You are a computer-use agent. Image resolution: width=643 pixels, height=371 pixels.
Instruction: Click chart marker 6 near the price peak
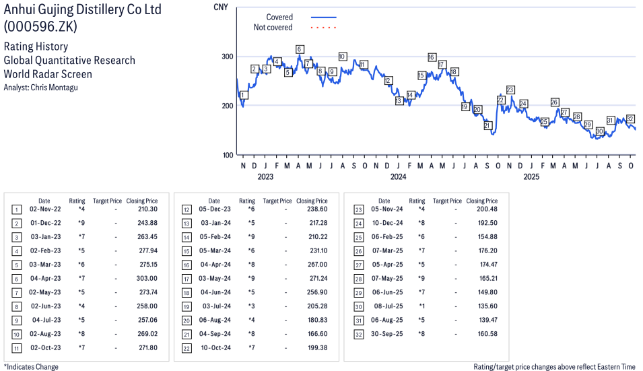pyautogui.click(x=299, y=49)
